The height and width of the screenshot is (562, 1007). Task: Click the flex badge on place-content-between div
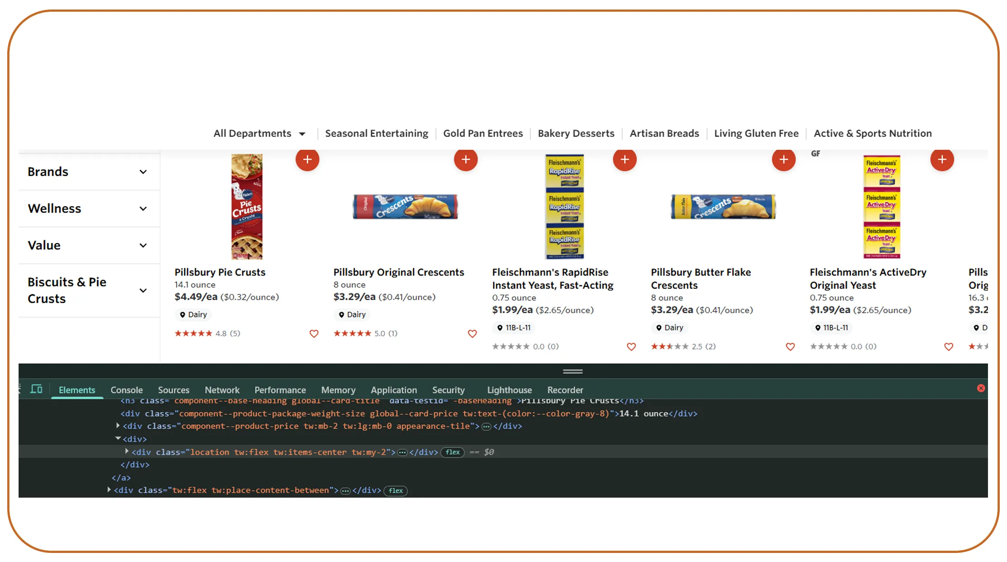[x=395, y=490]
